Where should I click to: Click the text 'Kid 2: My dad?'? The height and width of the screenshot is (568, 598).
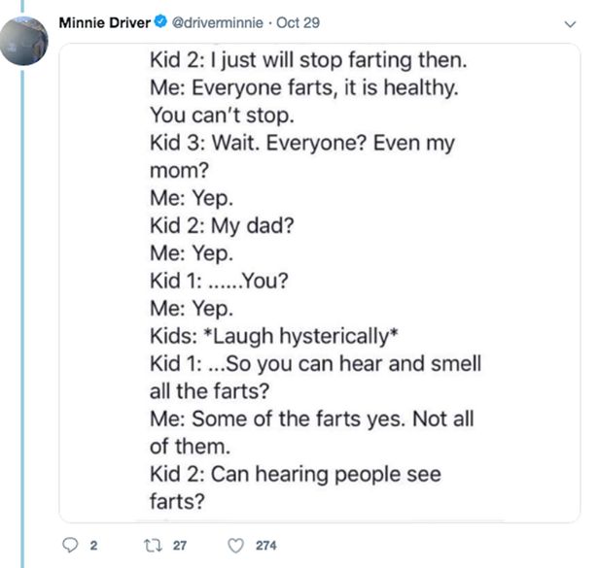tap(222, 225)
